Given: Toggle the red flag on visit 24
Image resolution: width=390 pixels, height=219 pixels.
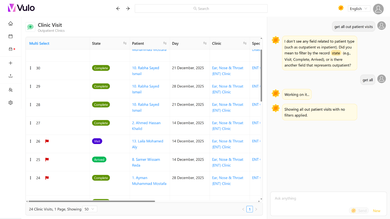Looking at the screenshot, I should point(47,178).
